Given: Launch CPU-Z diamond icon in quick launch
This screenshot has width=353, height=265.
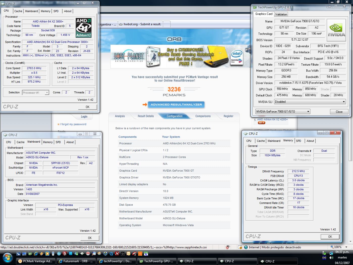Looking at the screenshot, I should coord(82,254).
